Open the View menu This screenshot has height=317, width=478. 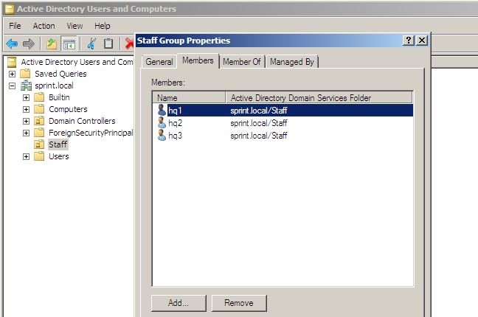coord(75,26)
